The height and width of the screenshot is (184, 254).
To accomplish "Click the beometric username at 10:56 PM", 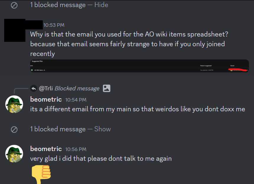I will (46, 149).
